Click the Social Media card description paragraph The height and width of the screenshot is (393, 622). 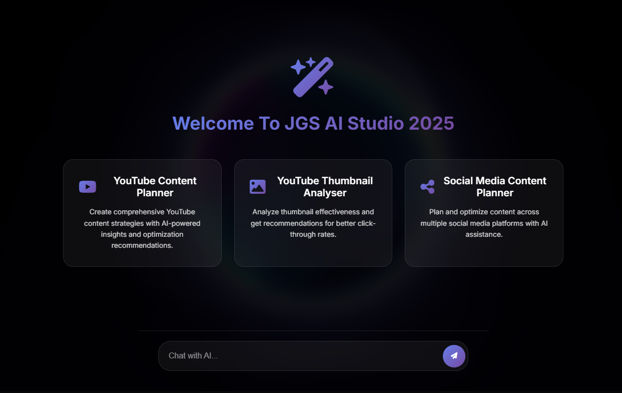pyautogui.click(x=483, y=223)
